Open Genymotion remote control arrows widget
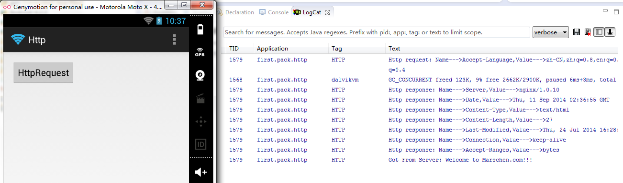The image size is (623, 183). tap(200, 122)
